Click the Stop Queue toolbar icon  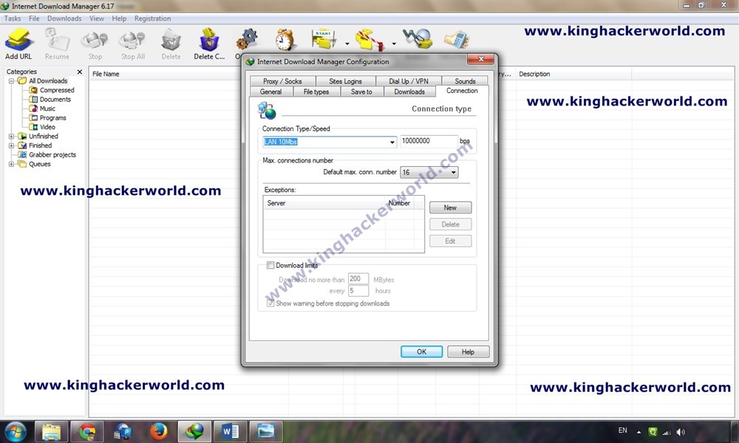coord(369,40)
